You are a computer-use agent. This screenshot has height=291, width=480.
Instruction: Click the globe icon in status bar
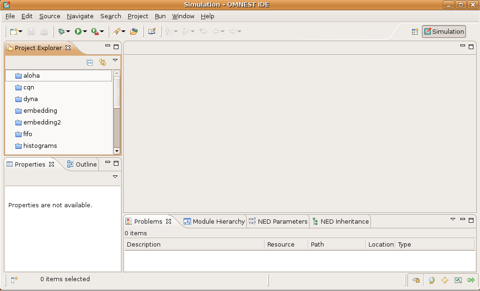pyautogui.click(x=432, y=280)
